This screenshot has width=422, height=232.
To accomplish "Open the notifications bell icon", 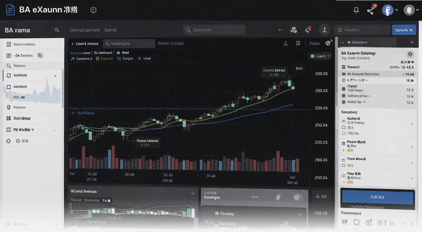I will tap(356, 10).
